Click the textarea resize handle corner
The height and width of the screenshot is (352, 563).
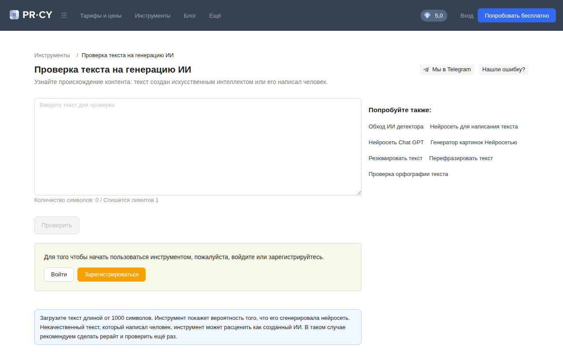point(359,193)
